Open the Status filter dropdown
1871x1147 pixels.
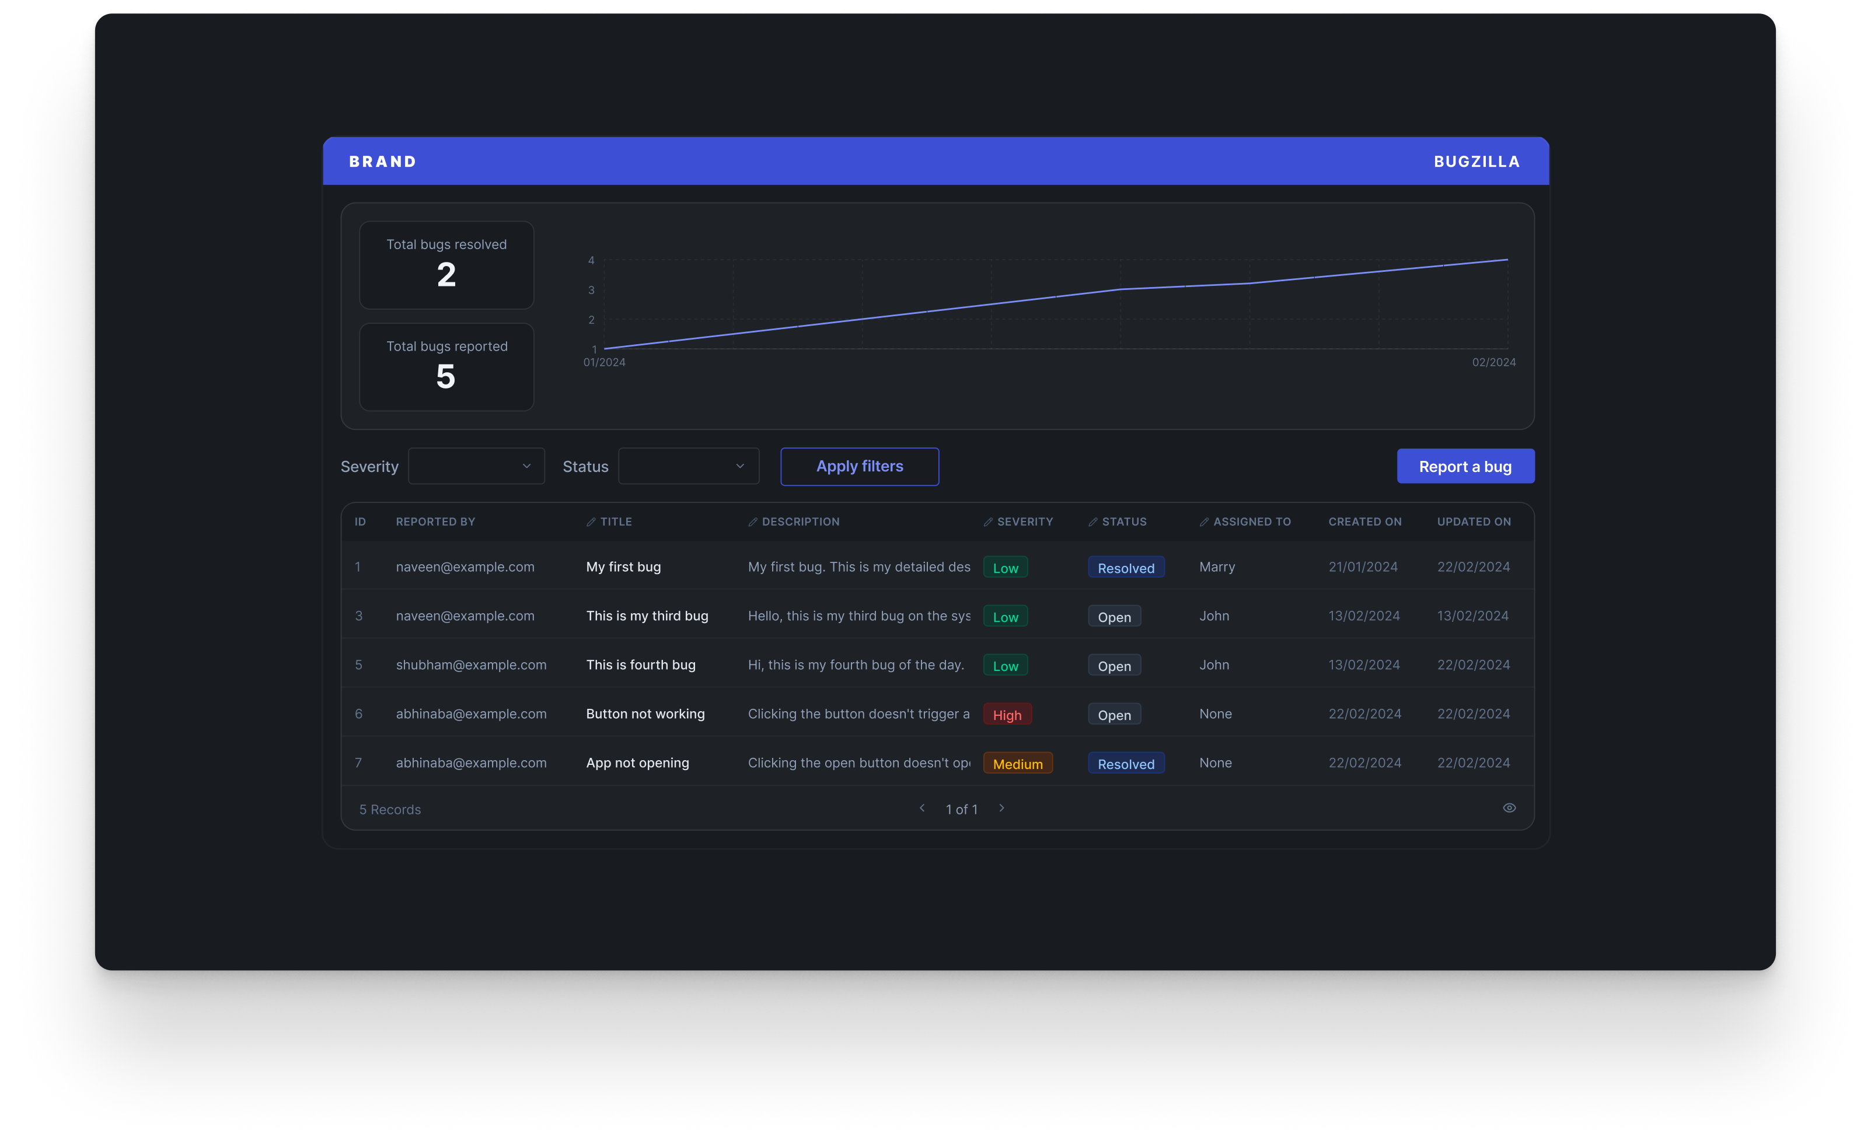pos(689,466)
